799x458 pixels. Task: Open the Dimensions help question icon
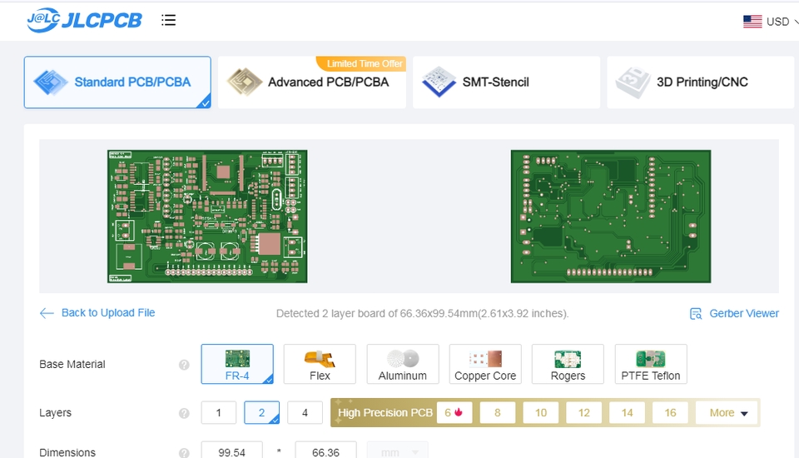point(184,452)
